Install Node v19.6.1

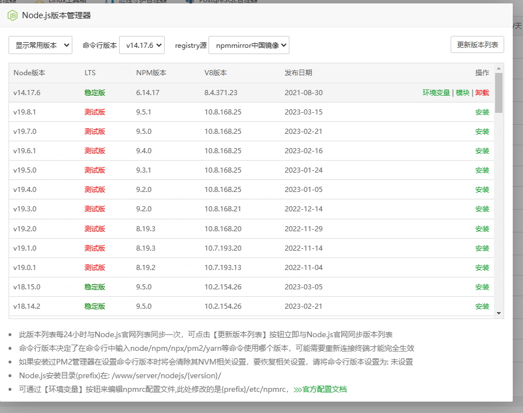click(x=483, y=151)
